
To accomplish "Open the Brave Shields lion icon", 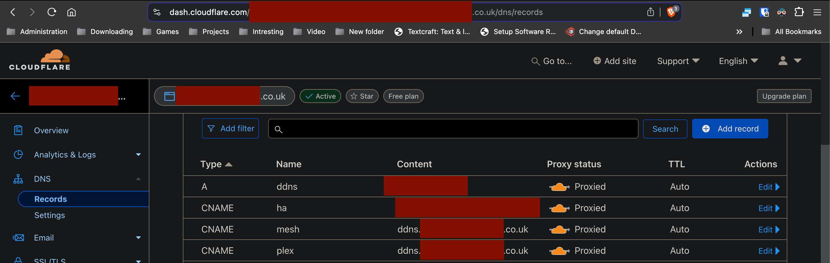I will coord(672,12).
